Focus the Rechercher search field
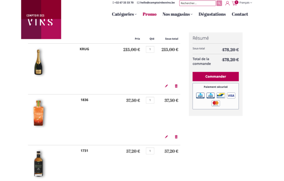The height and width of the screenshot is (181, 284). (197, 3)
